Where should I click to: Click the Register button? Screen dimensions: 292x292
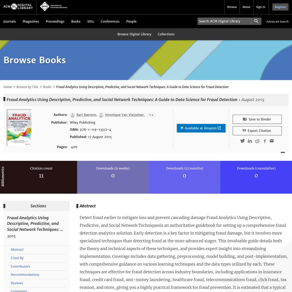280,7
